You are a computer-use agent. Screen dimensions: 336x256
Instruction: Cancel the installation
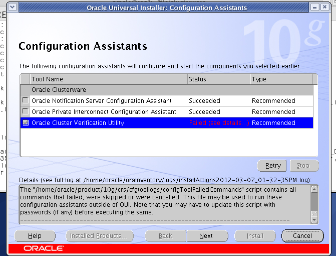[x=302, y=236]
